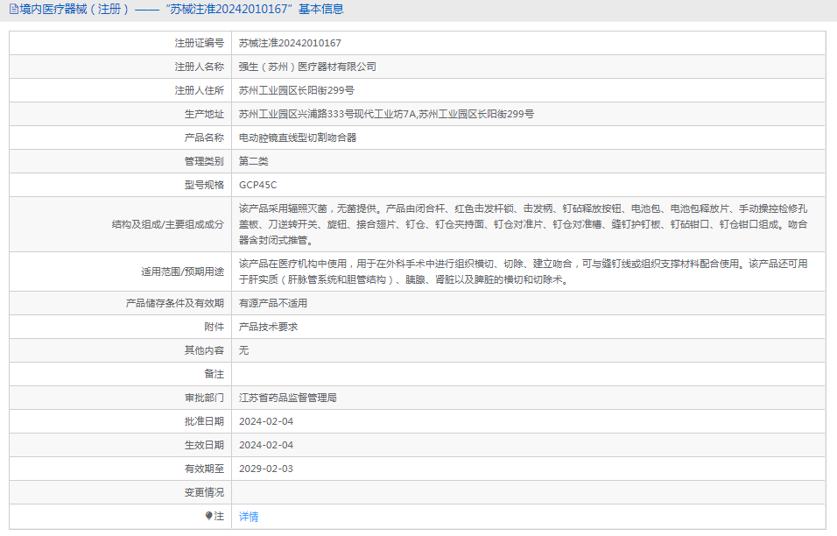
Task: Select the date in the 批准日期 row
Action: (266, 421)
